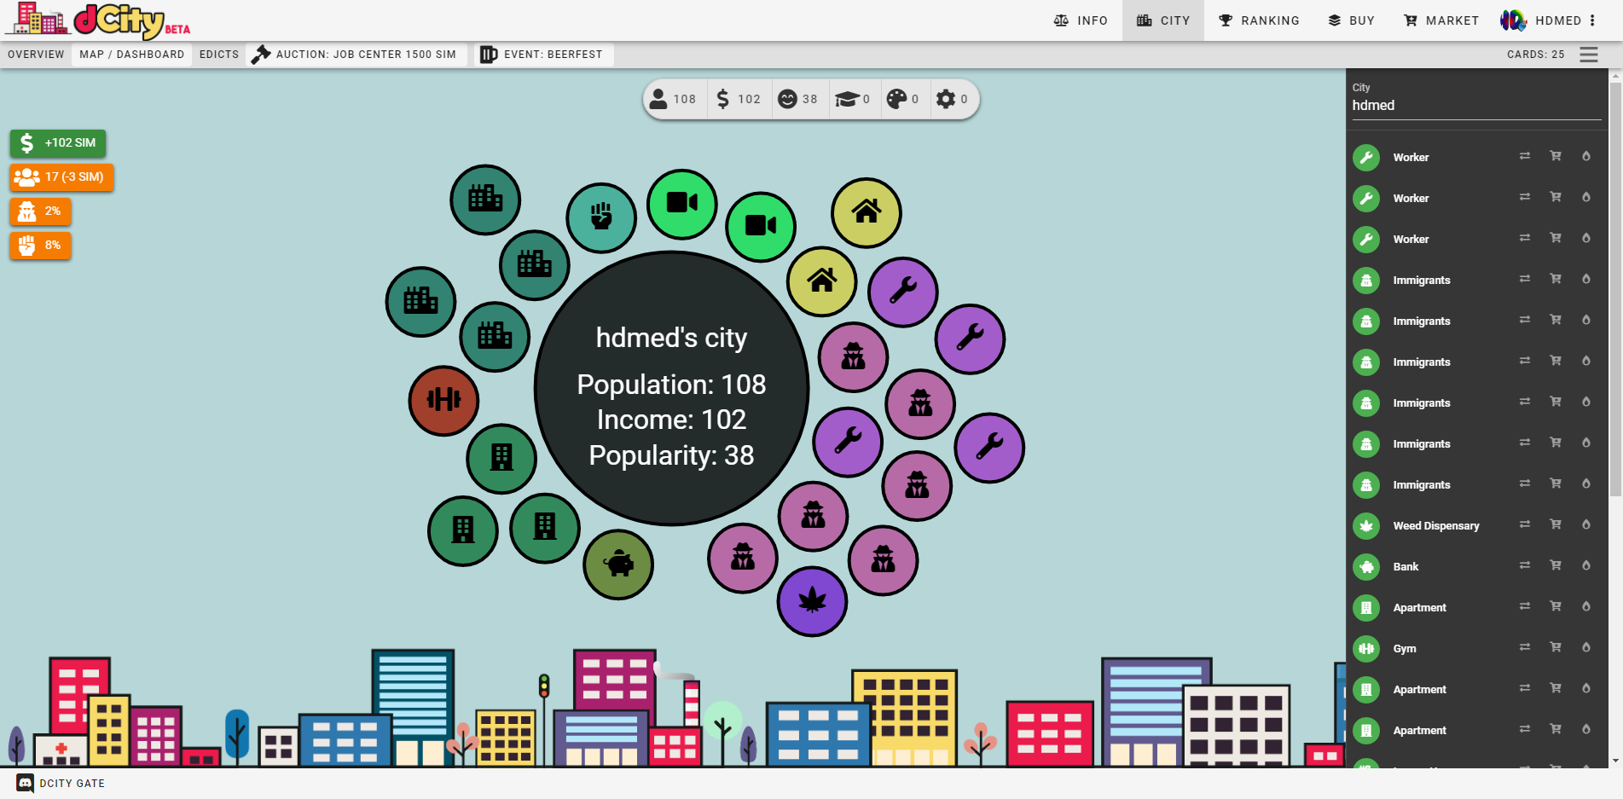Screen dimensions: 1623x799
Task: Click the CARDS: 25 counter
Action: tap(1535, 55)
